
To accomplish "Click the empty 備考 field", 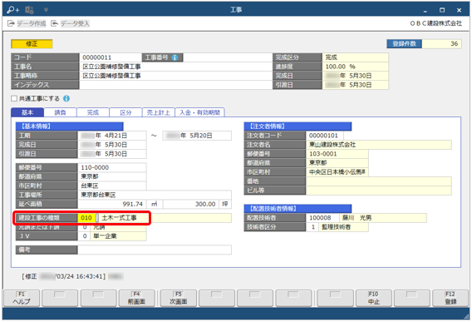I will (x=155, y=250).
